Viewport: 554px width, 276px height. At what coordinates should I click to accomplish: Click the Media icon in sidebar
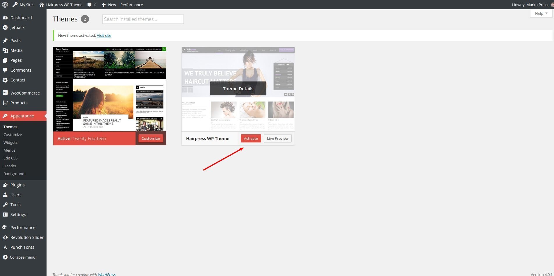point(5,50)
